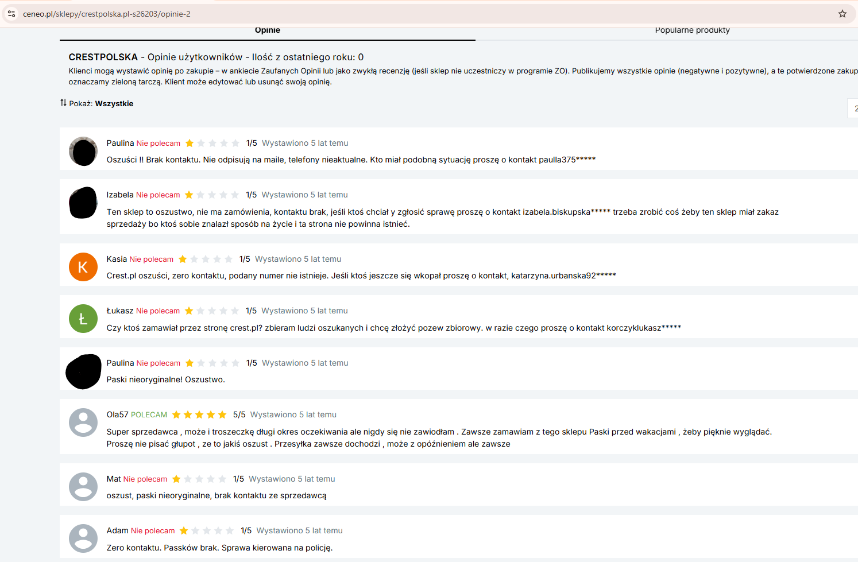
Task: Click Ola57's default gray avatar
Action: (x=83, y=423)
